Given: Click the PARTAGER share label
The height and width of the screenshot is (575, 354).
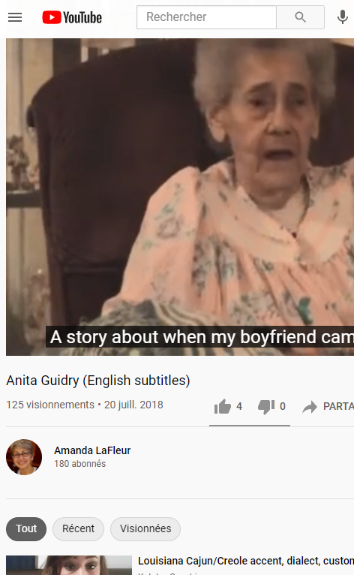Looking at the screenshot, I should point(338,406).
